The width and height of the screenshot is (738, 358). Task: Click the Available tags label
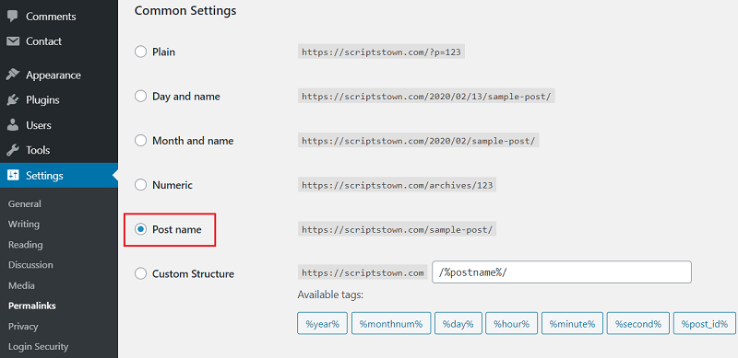[330, 295]
